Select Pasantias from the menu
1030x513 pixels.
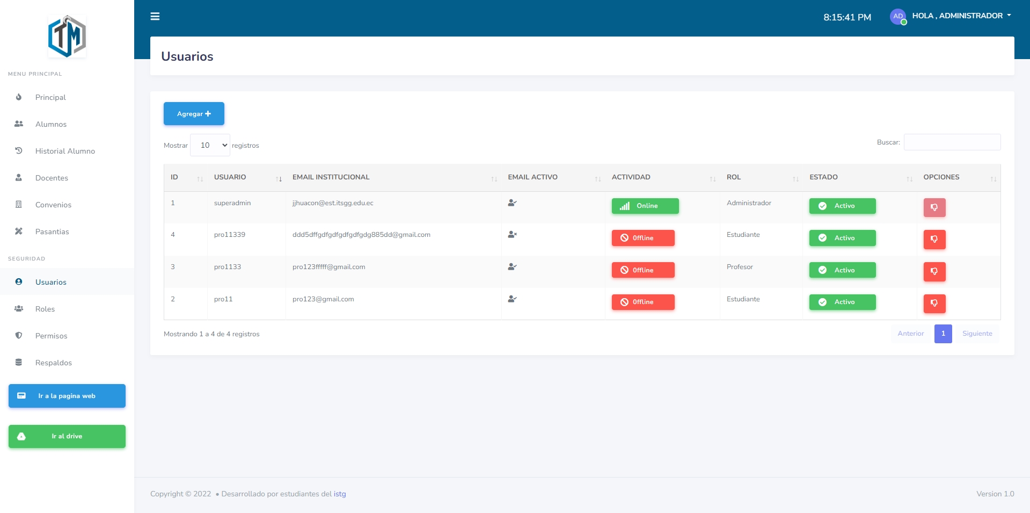(67, 232)
